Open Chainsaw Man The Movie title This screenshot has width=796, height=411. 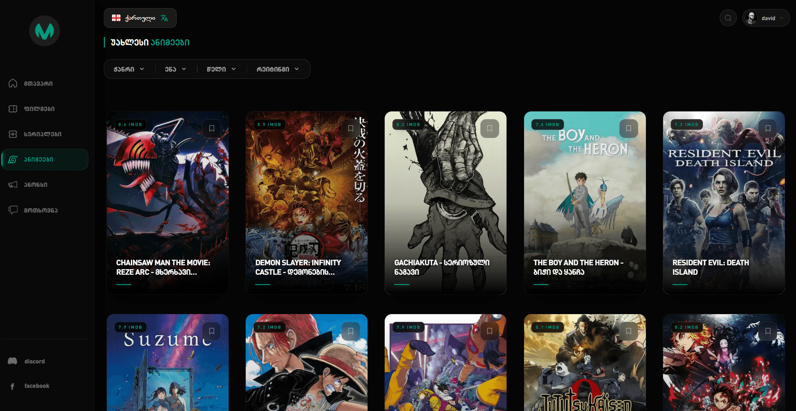(163, 267)
